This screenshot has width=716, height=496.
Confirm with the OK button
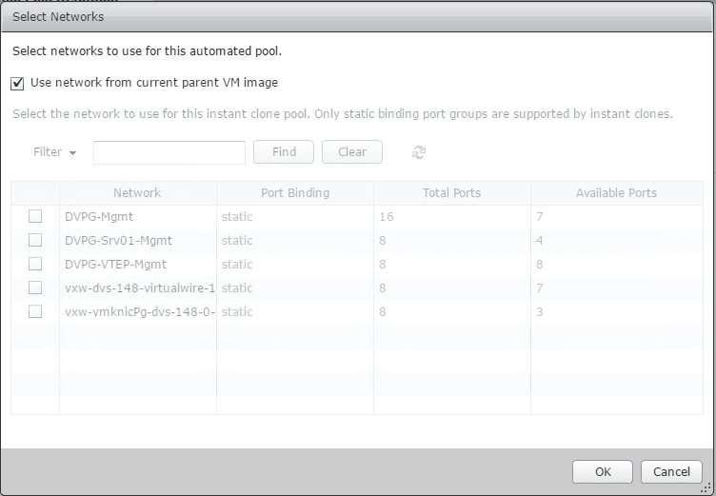[603, 471]
